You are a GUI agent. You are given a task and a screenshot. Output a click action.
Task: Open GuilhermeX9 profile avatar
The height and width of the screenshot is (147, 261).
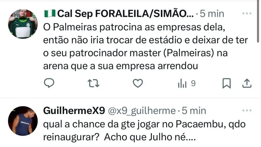tap(23, 121)
